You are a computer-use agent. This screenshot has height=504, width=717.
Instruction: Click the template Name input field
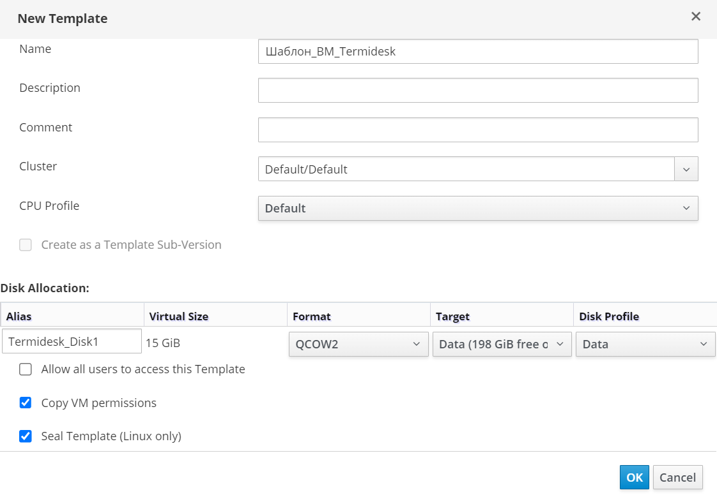tap(477, 52)
